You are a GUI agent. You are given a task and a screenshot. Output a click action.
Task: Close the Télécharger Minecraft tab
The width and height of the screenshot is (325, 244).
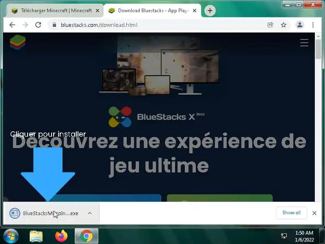97,11
